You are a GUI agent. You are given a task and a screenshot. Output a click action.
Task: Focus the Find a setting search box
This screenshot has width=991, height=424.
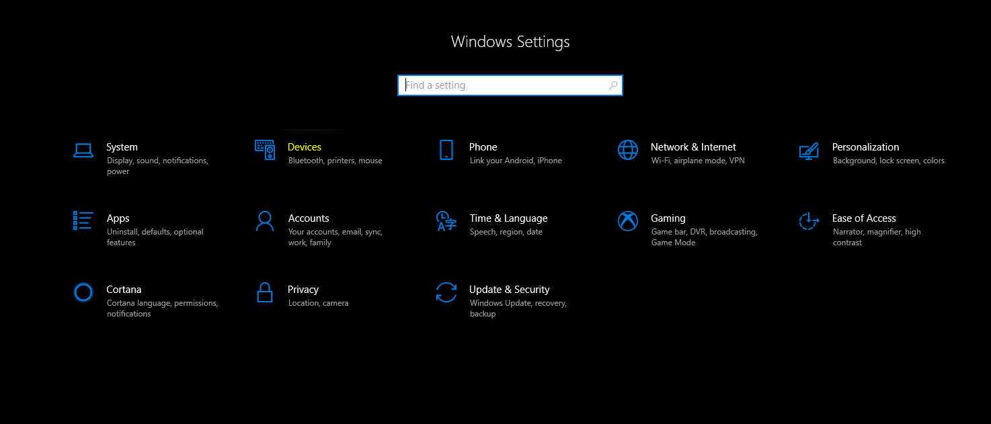(x=504, y=85)
